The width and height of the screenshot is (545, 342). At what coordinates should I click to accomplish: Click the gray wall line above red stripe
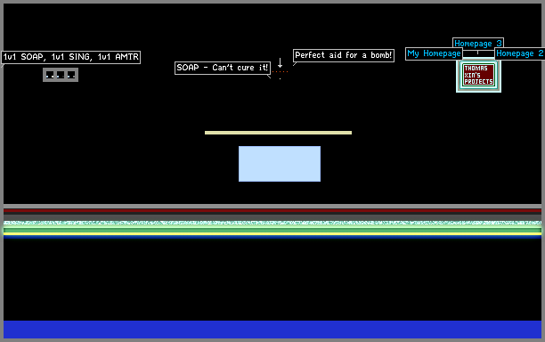[272, 206]
